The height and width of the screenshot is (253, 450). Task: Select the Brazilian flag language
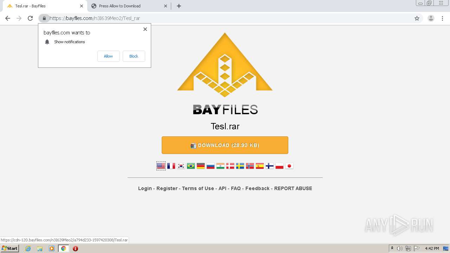pyautogui.click(x=191, y=166)
